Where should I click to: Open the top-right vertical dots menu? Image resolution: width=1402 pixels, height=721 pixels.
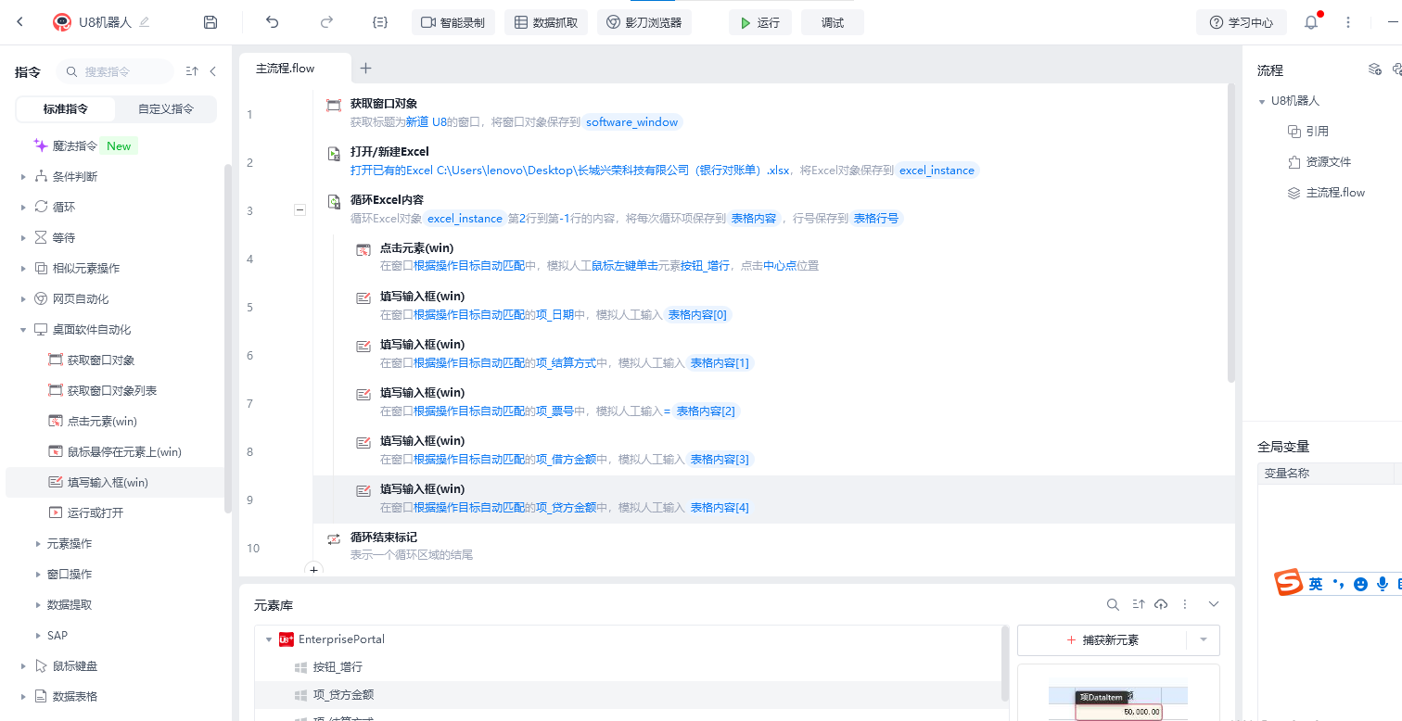[1348, 22]
